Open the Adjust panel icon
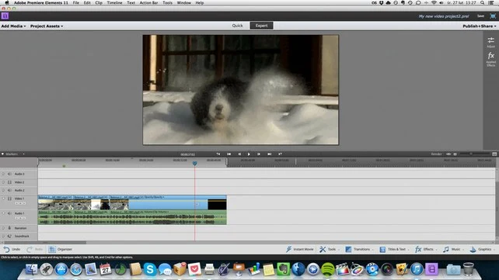The height and width of the screenshot is (280, 499). point(490,42)
